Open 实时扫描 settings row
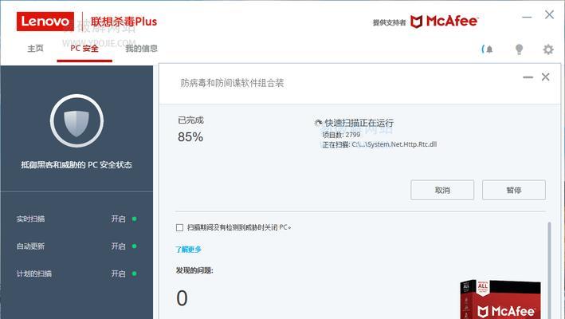The width and height of the screenshot is (565, 319). coord(77,219)
